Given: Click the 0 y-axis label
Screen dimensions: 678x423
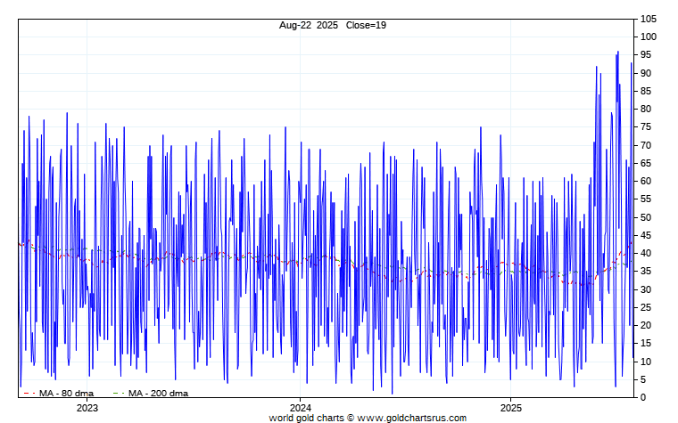Looking at the screenshot, I should point(643,397).
